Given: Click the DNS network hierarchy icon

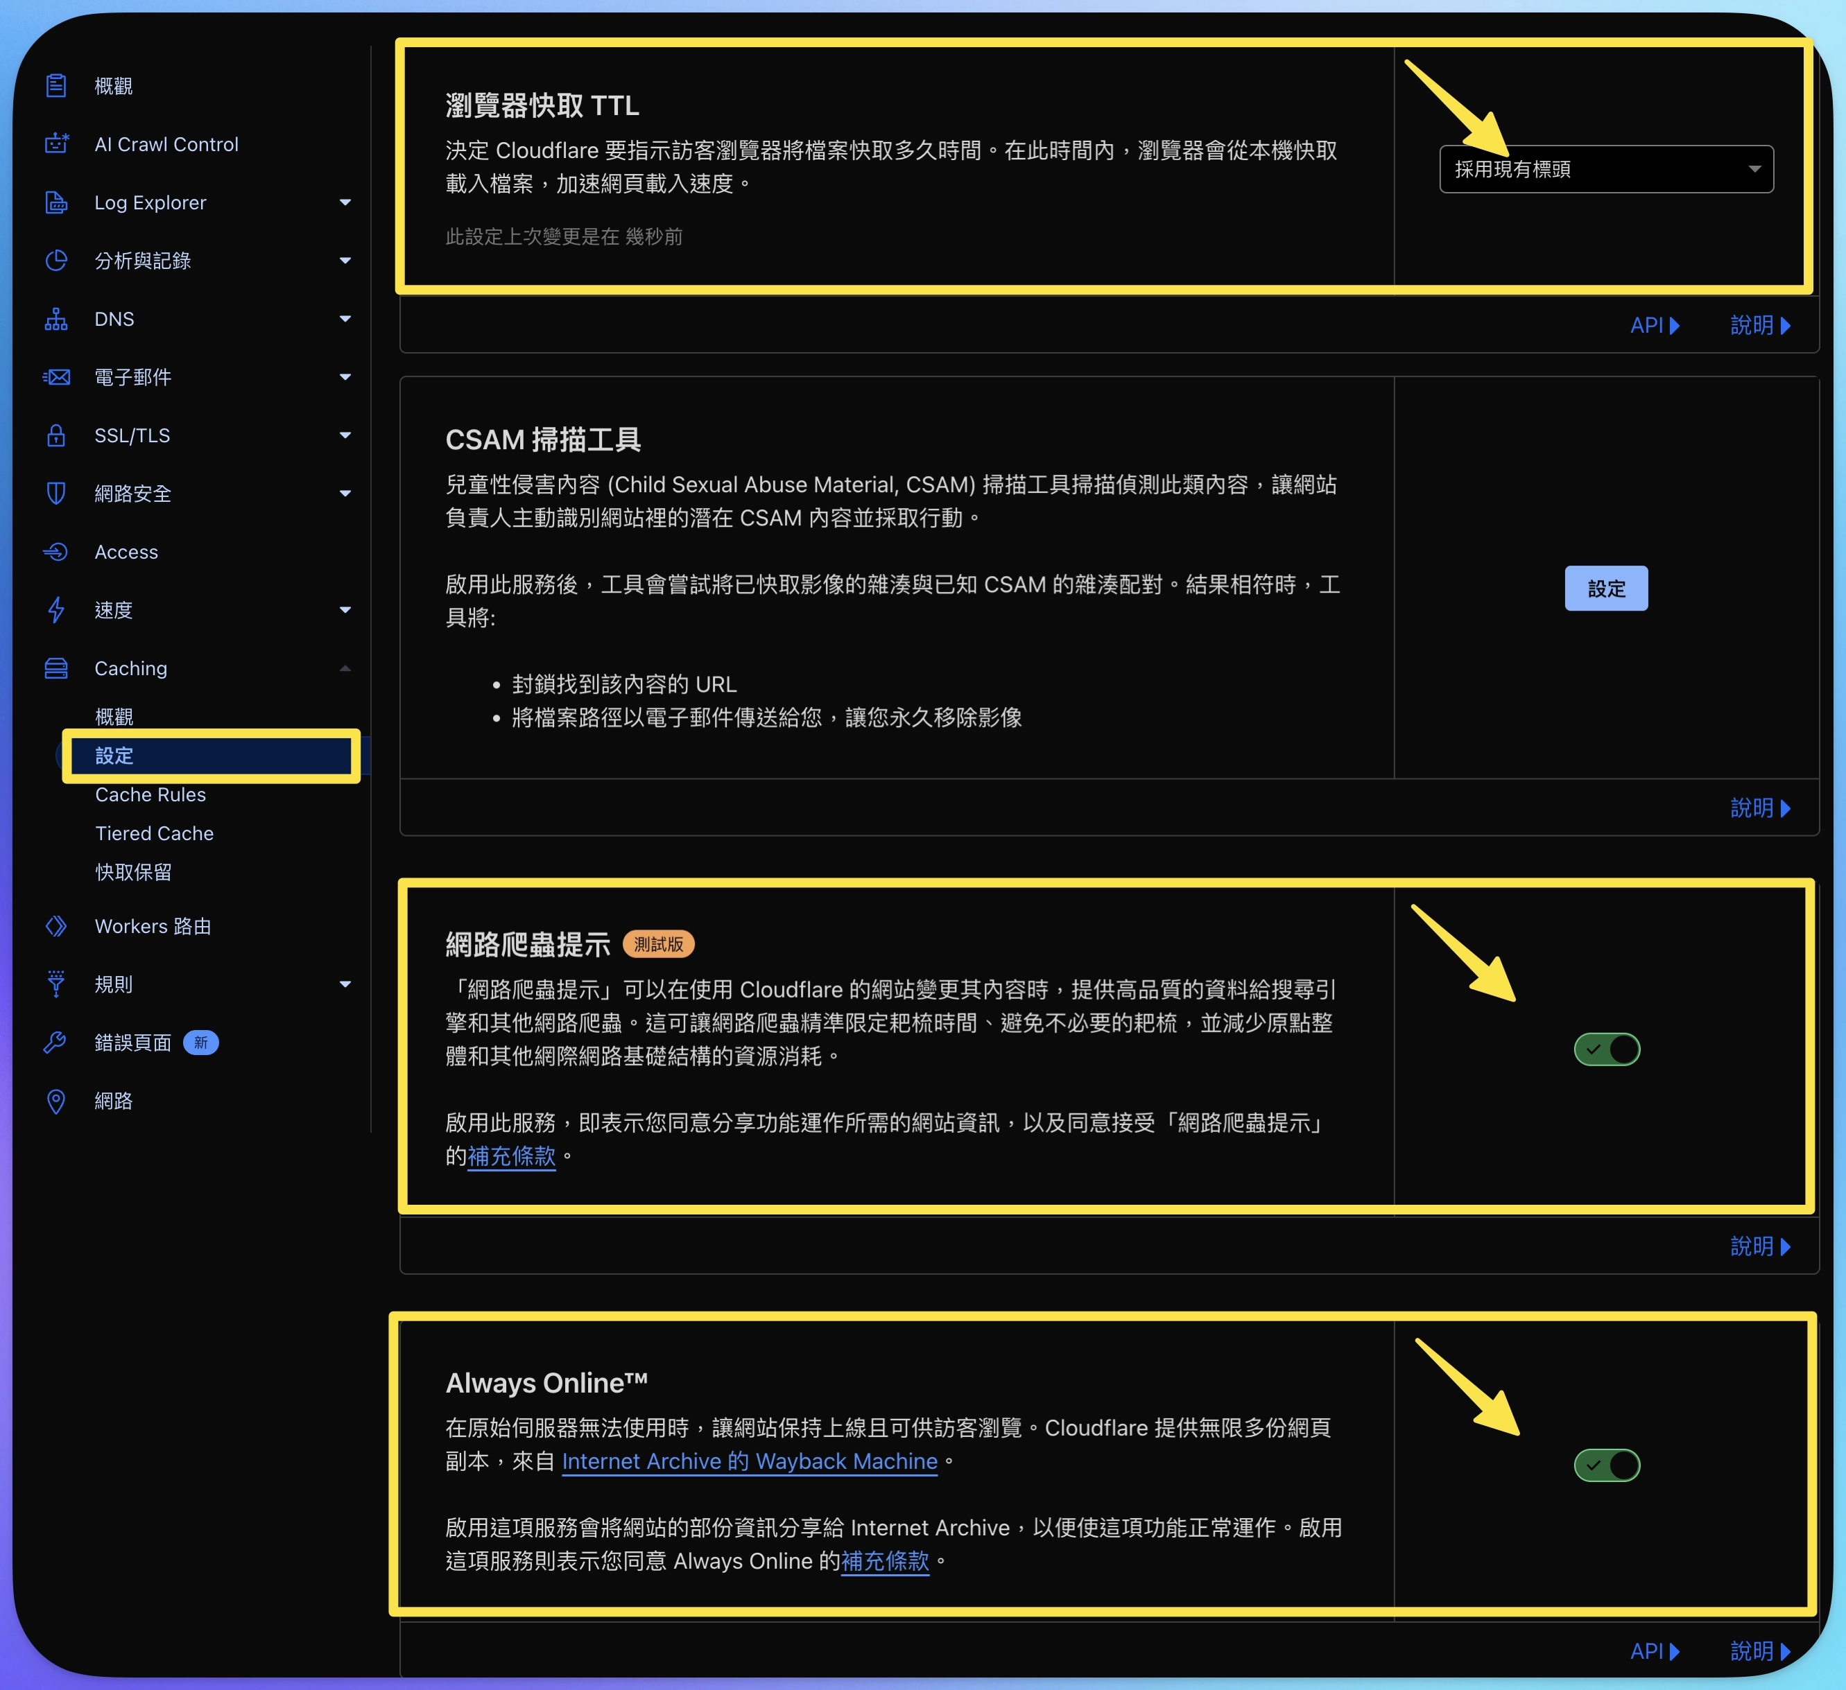Looking at the screenshot, I should point(56,319).
